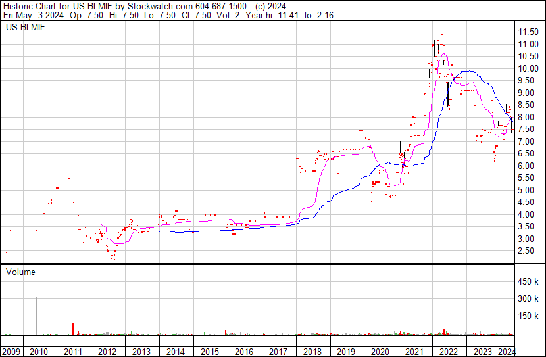The image size is (546, 357).
Task: Select the 2011 year on the time axis
Action: pos(73,352)
